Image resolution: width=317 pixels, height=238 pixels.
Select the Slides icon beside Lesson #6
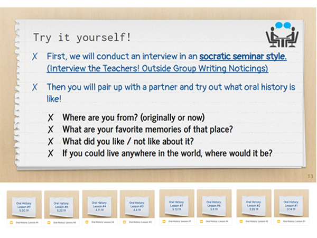[201, 221]
